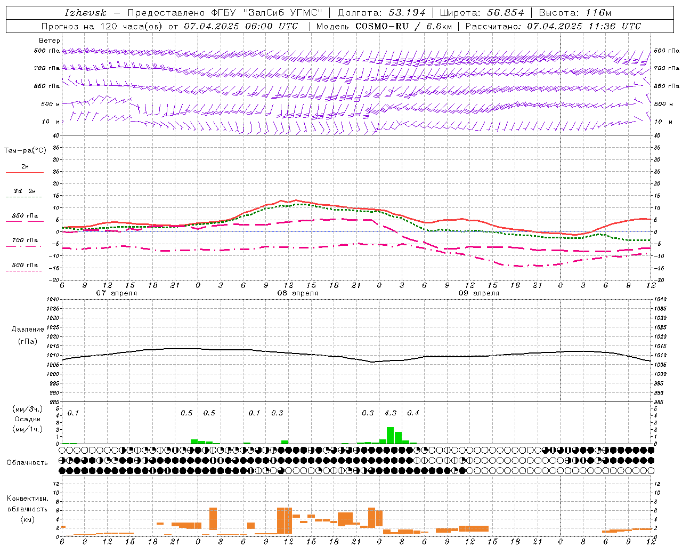
Task: Click the "COSMO-RU" model name
Action: click(x=383, y=26)
